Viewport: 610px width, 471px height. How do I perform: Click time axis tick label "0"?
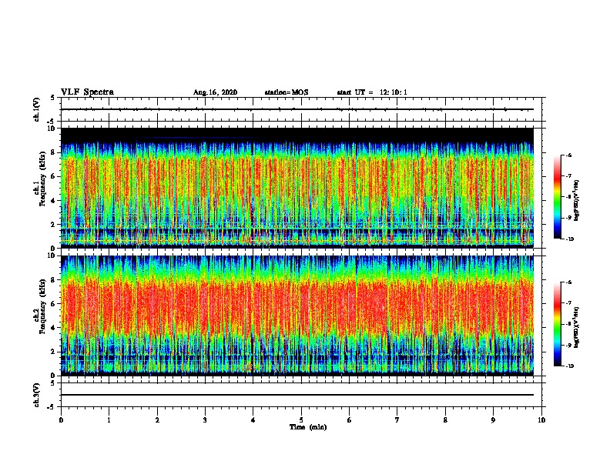click(x=61, y=419)
